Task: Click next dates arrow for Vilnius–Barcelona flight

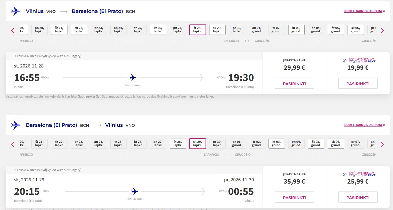Action: click(x=382, y=31)
